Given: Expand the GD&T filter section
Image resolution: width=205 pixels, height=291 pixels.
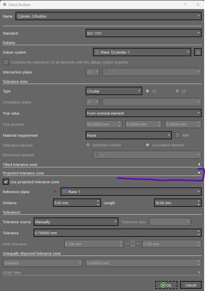Looking at the screenshot, I should pos(199,273).
